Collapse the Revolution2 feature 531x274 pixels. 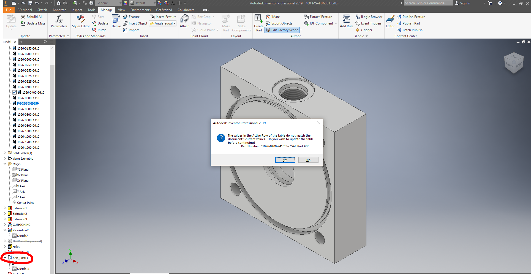pyautogui.click(x=5, y=230)
